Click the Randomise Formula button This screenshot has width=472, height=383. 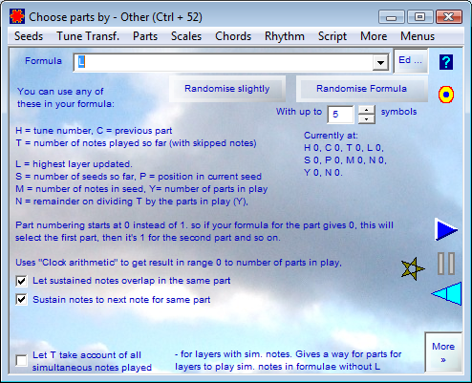click(x=361, y=89)
